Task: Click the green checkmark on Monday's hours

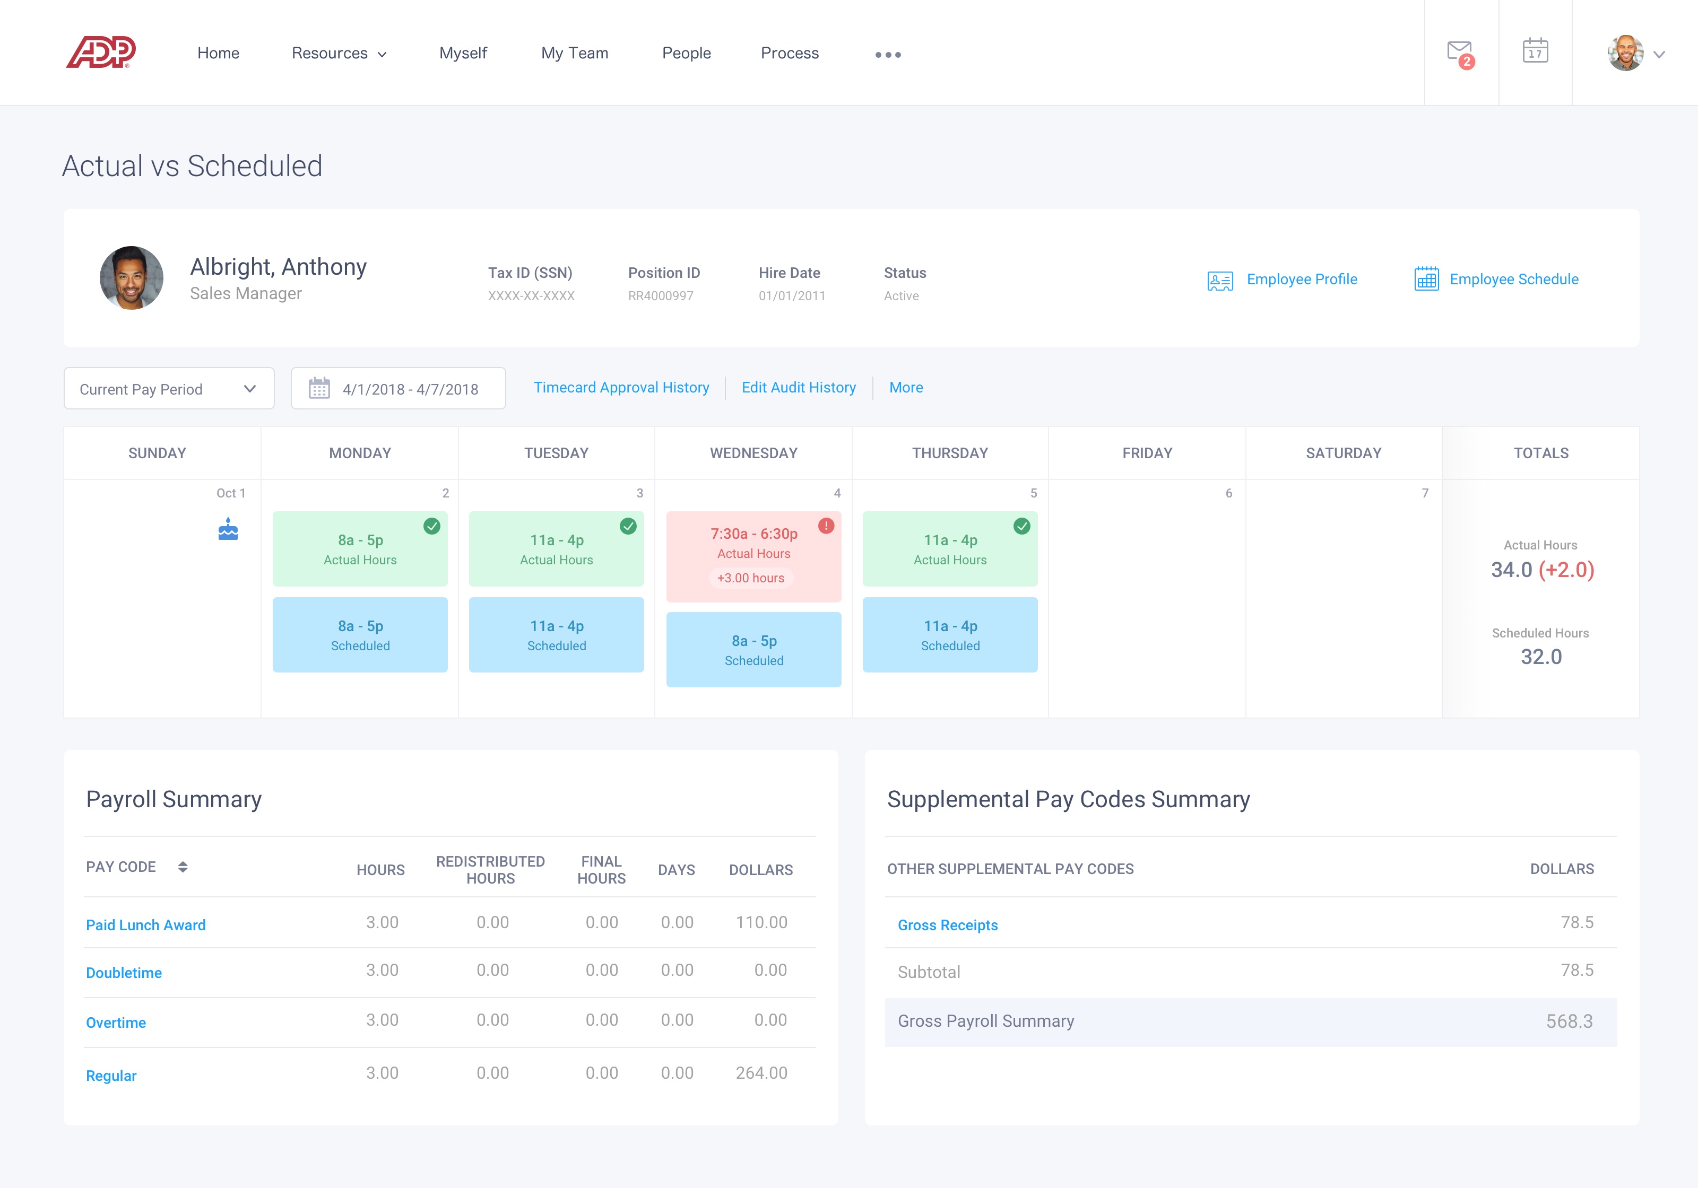Action: click(x=432, y=526)
